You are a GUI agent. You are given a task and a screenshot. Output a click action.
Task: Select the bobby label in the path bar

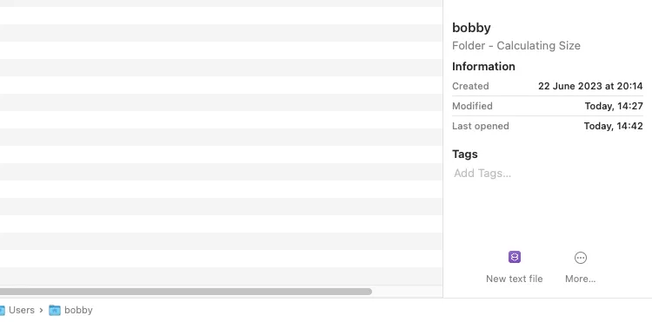[x=78, y=310]
